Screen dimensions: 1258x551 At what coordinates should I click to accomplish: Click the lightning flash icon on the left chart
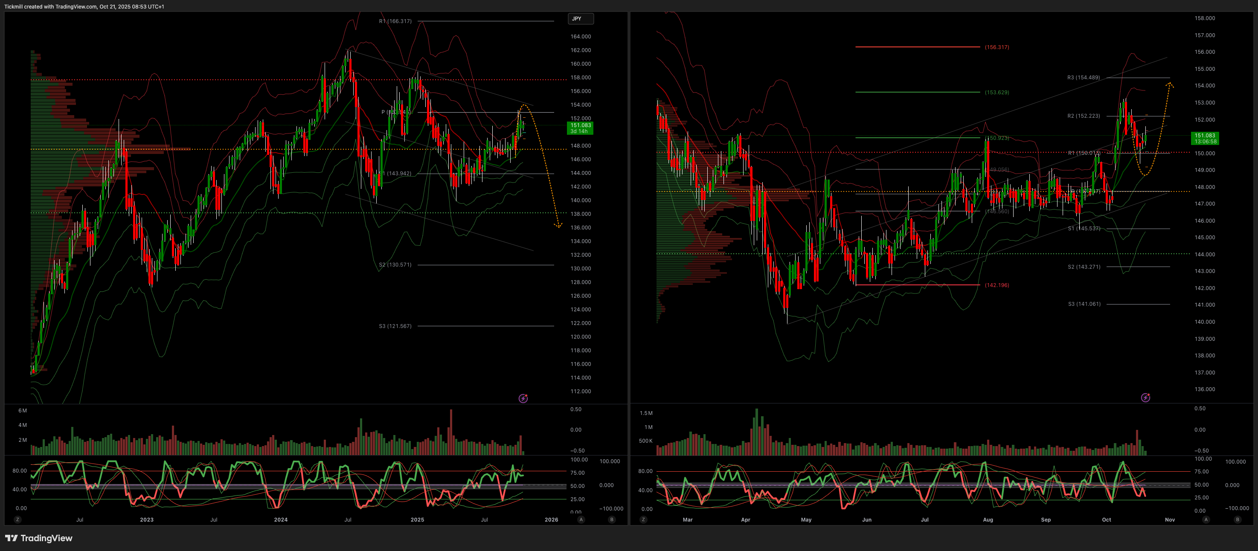click(x=523, y=398)
